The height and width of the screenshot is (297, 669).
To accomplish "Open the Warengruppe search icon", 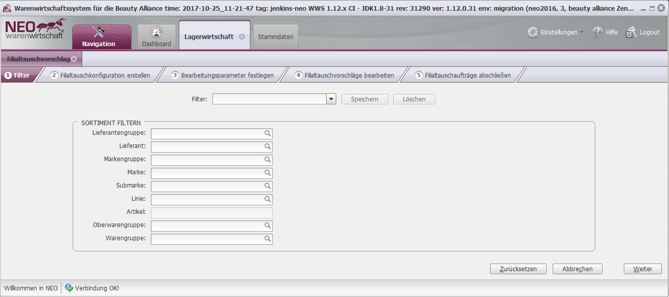I will (267, 239).
